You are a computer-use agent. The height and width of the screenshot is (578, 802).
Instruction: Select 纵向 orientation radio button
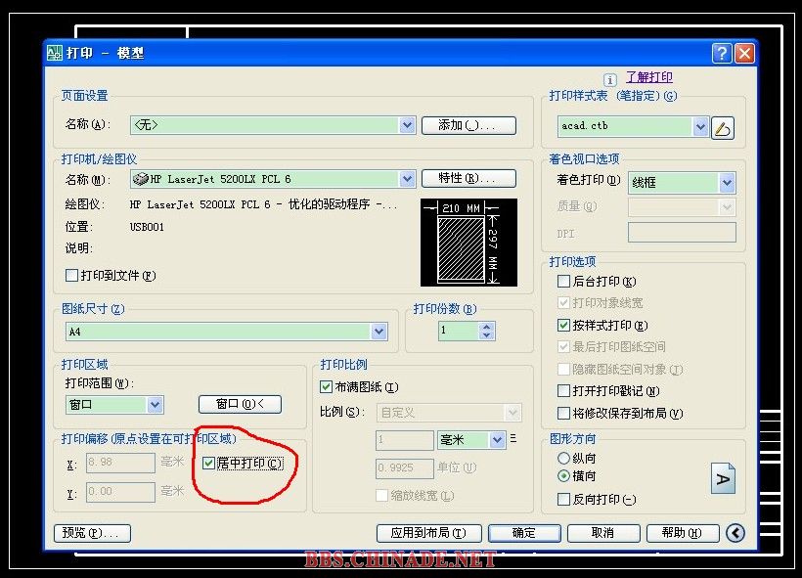[x=563, y=459]
